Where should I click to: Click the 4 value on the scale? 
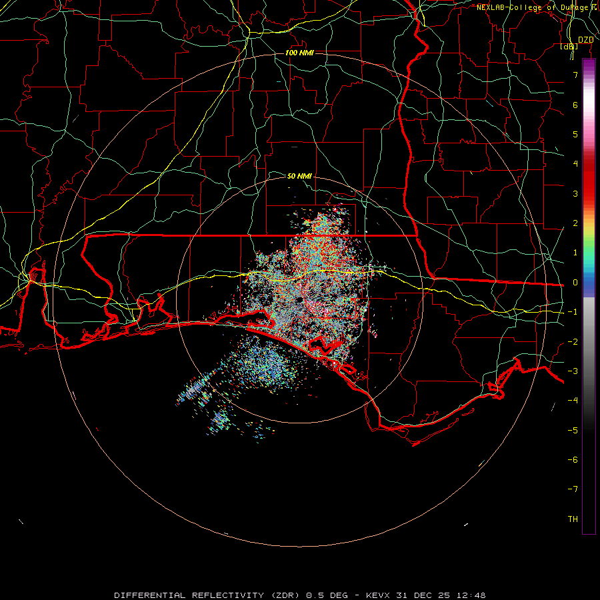pos(575,164)
